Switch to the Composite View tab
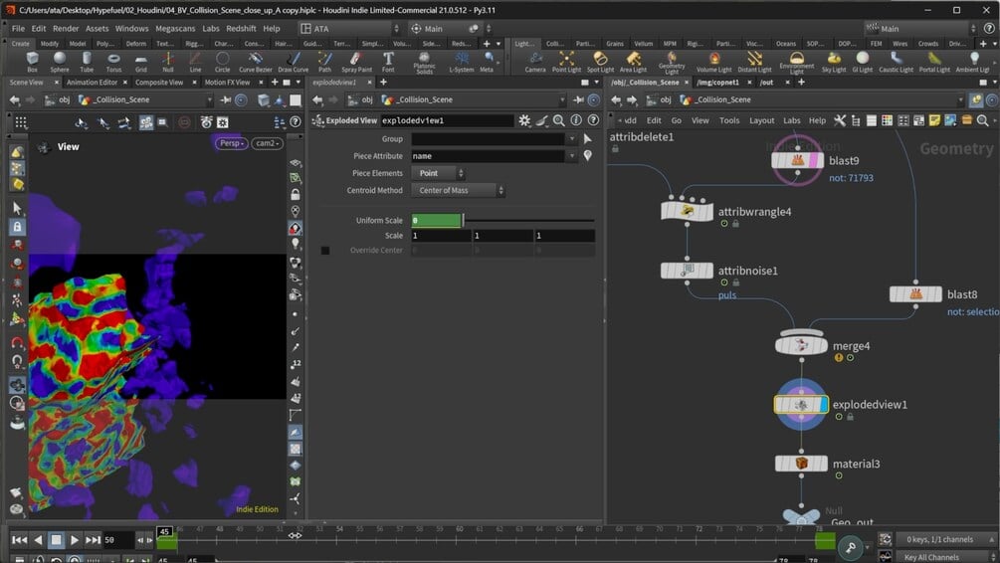1000x563 pixels. point(159,83)
